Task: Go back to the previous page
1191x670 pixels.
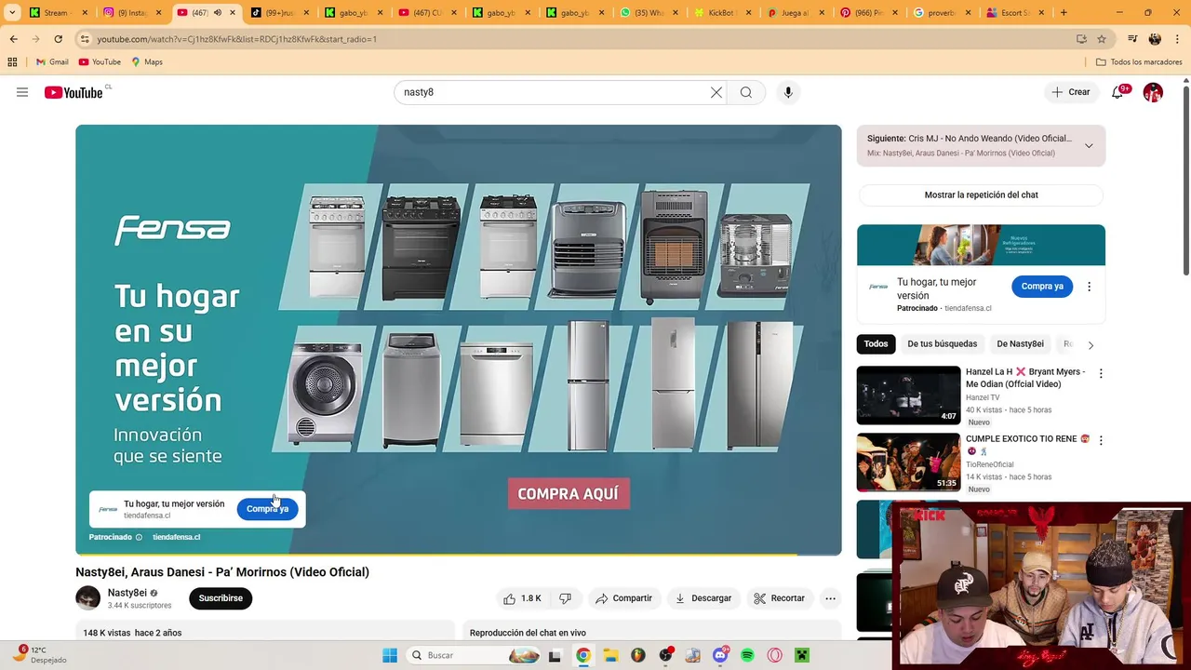Action: coord(13,39)
